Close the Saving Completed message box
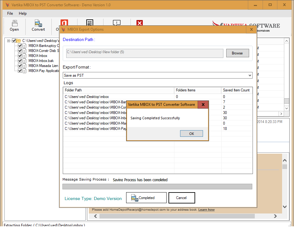This screenshot has width=294, height=231. 203,105
